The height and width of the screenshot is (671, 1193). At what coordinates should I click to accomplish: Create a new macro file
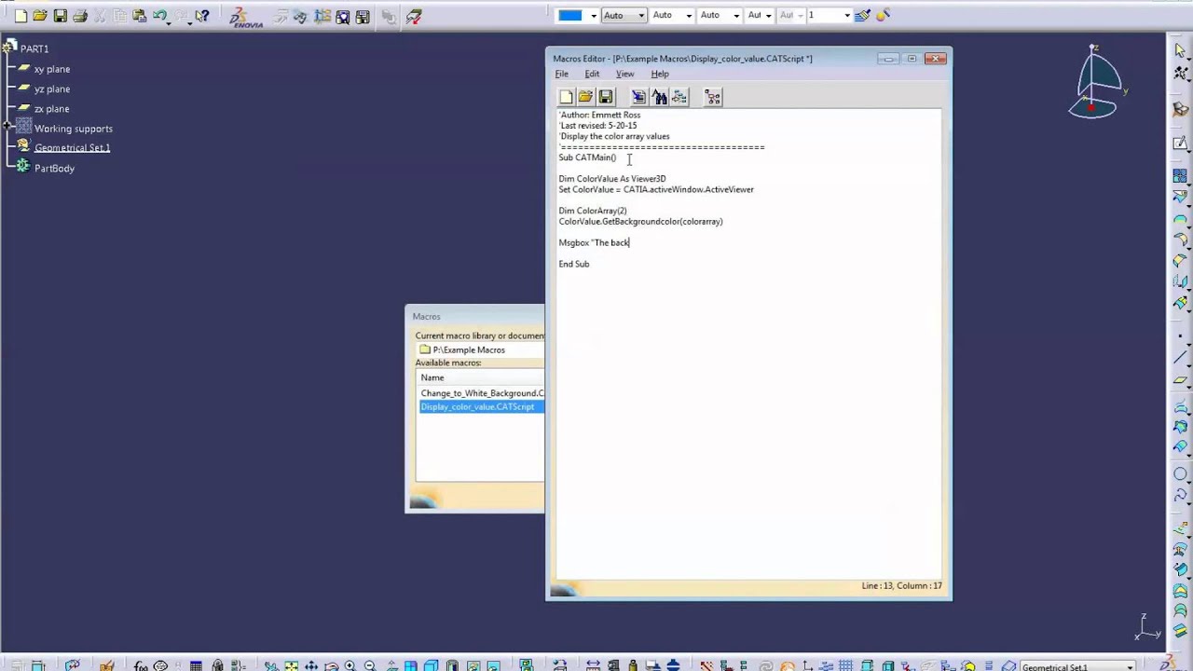click(x=566, y=97)
